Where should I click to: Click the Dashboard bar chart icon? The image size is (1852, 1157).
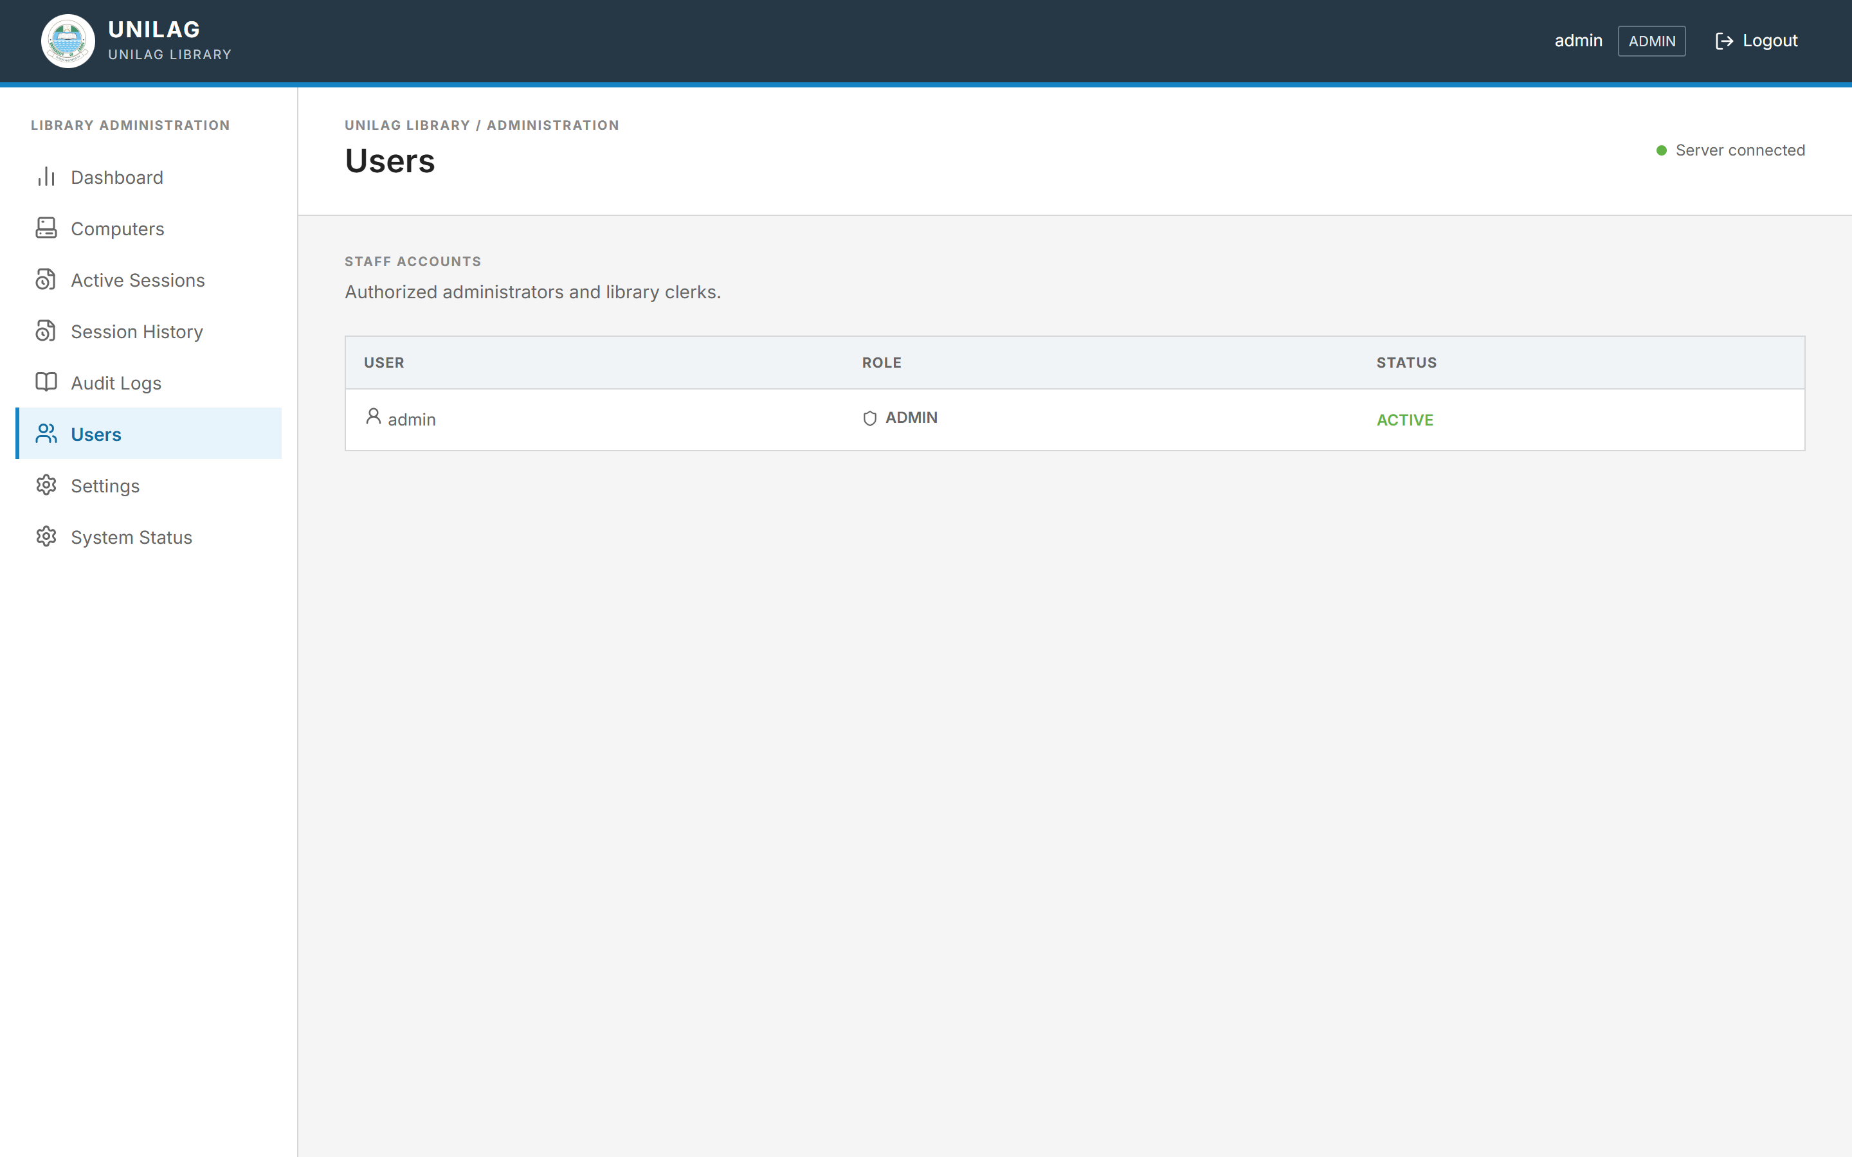(46, 177)
